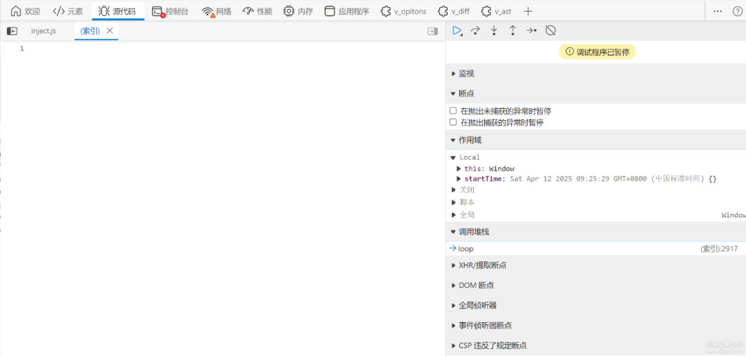The image size is (746, 356).
Task: Expand the startTime variable
Action: [459, 179]
